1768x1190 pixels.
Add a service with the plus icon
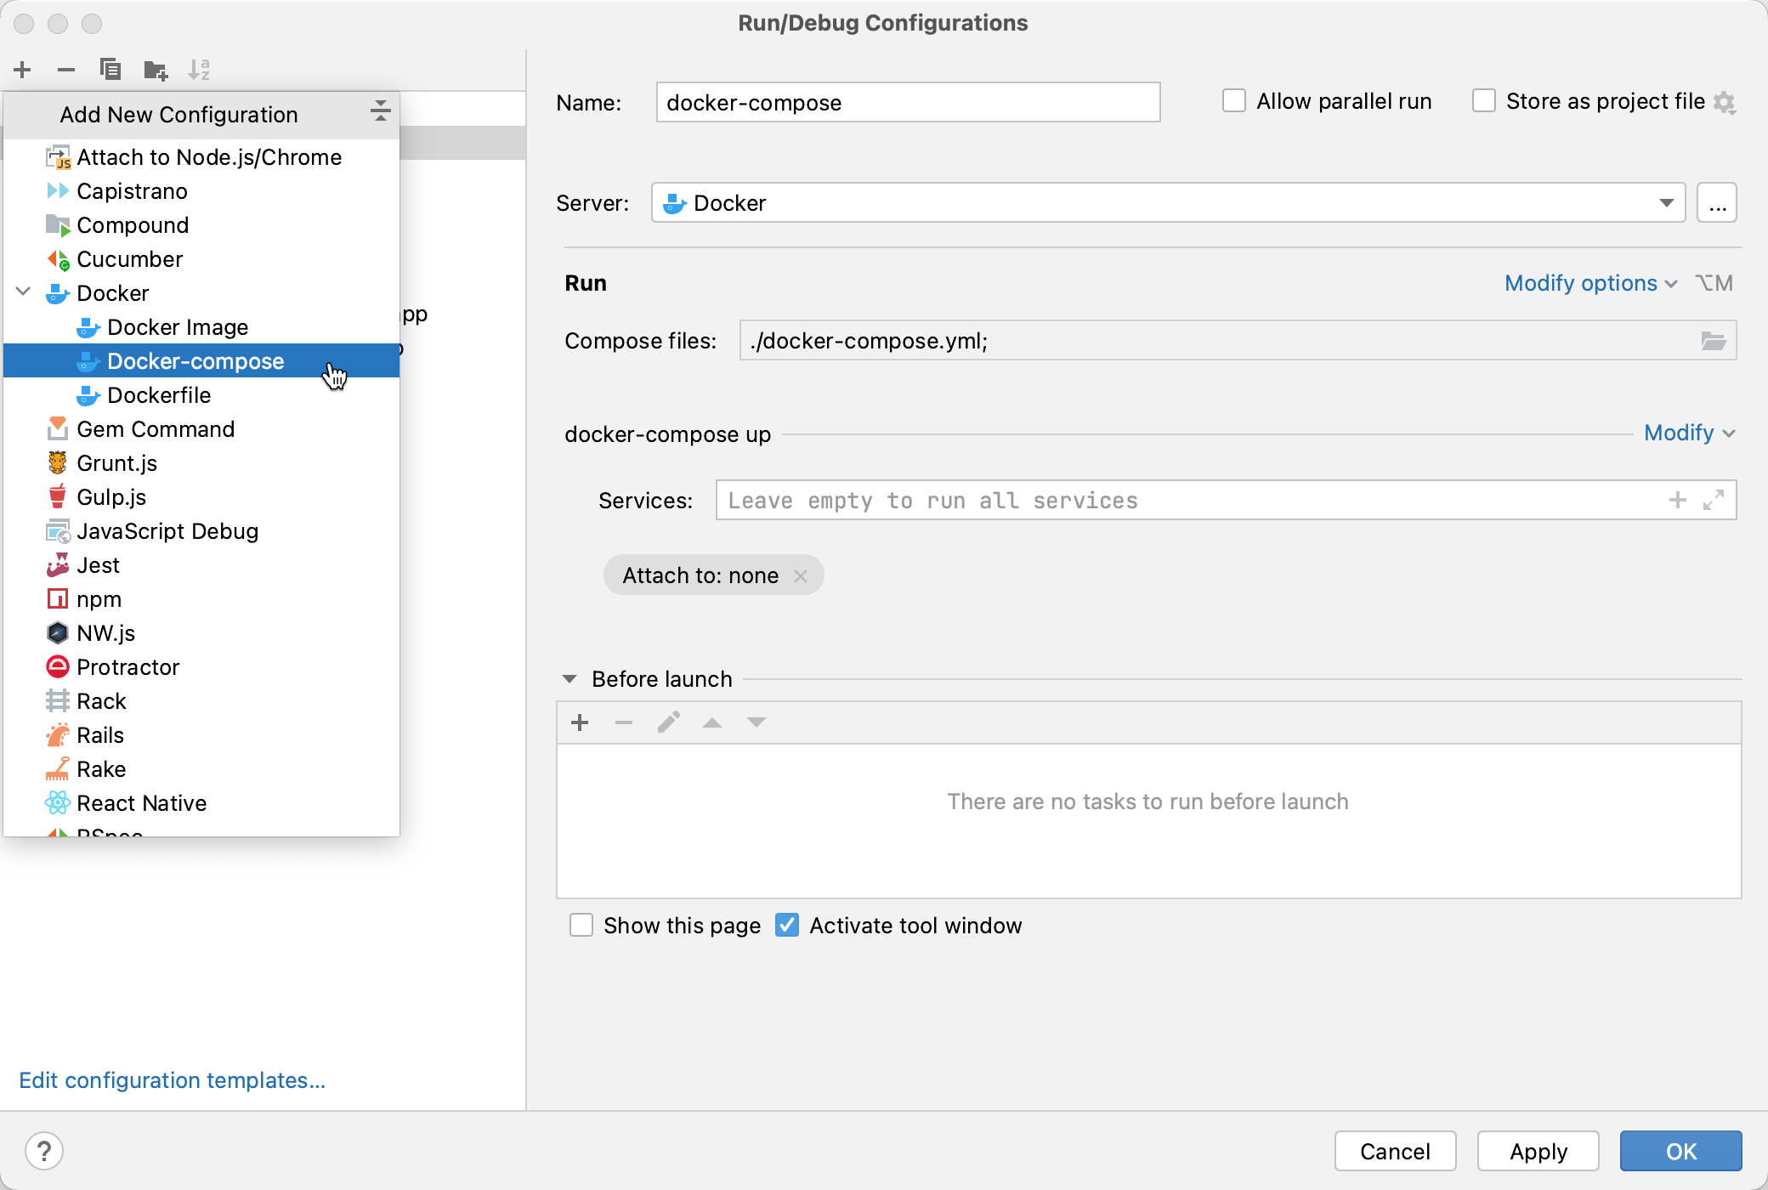[1678, 500]
